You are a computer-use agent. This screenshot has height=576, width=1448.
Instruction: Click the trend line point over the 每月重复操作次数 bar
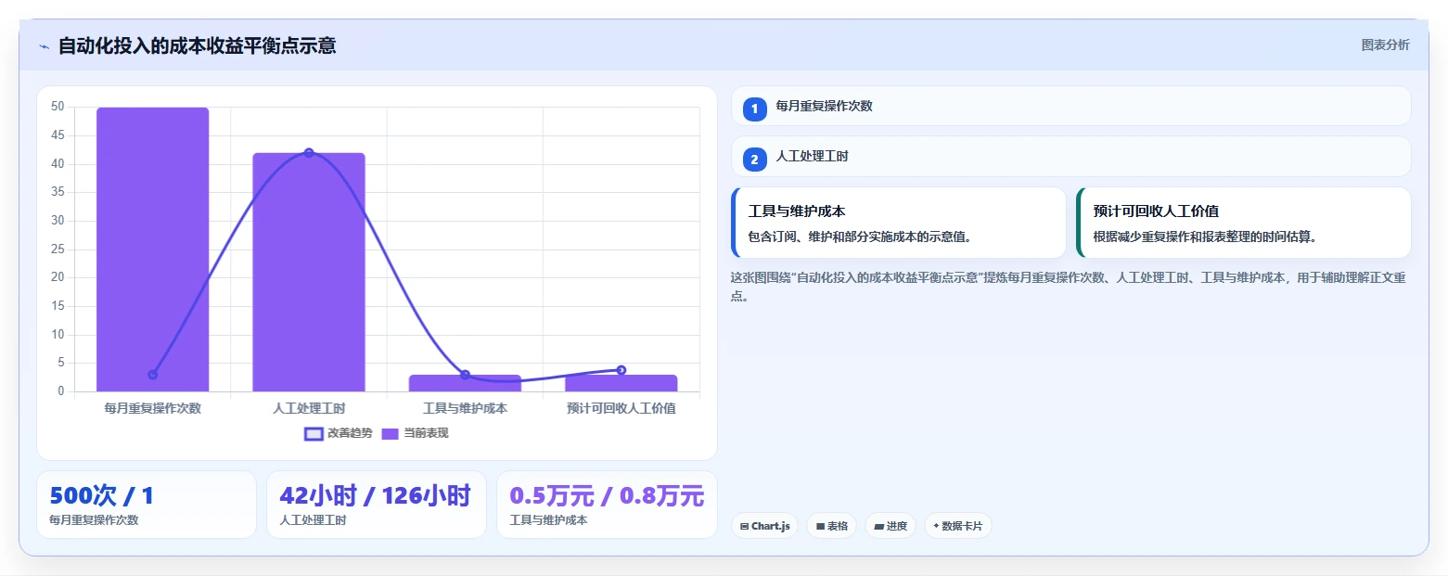pyautogui.click(x=153, y=375)
